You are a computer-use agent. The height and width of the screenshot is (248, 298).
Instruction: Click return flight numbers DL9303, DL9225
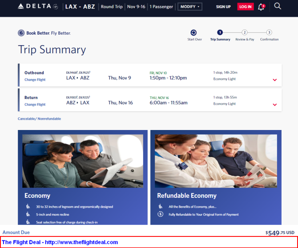pos(78,97)
